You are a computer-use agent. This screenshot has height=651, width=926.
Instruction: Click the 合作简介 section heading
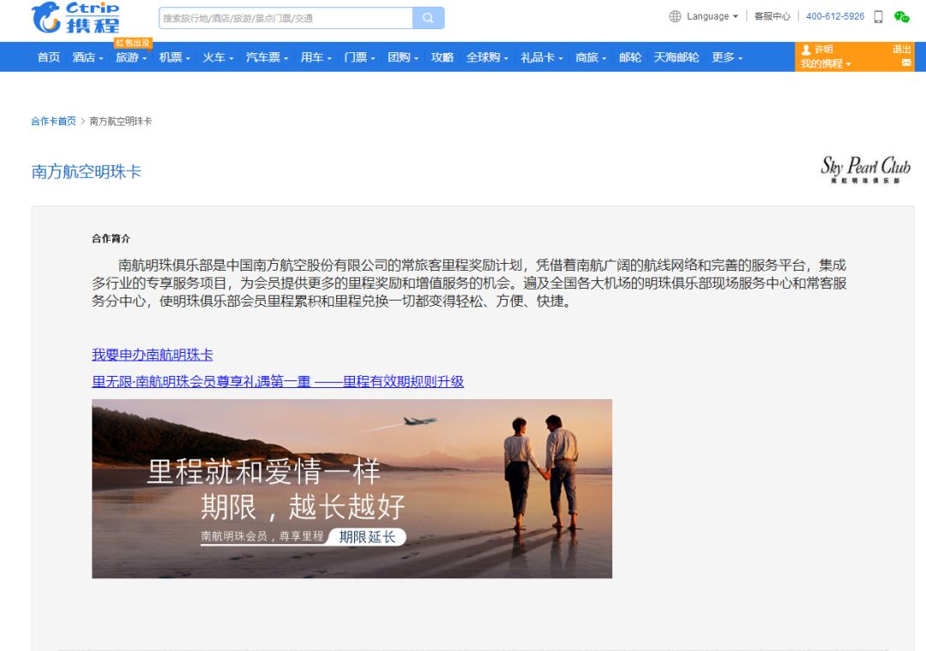(111, 238)
